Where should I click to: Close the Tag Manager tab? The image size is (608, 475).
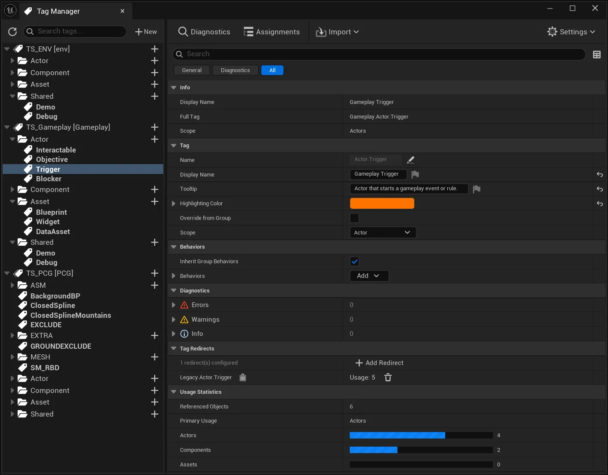pos(122,11)
